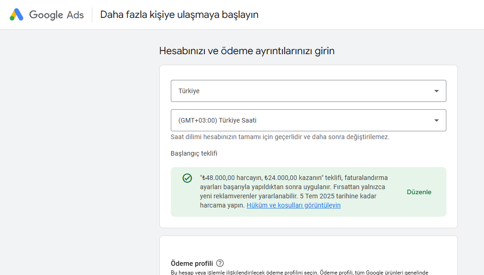Click the help icon next to Ödeme profili
This screenshot has height=275, width=484.
220,263
